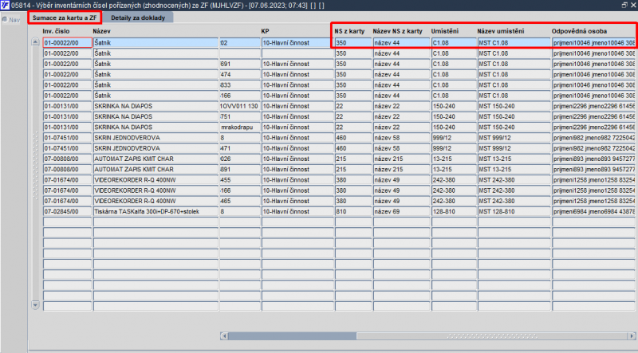Click the horizontal scrollbar left arrow

pos(224,336)
